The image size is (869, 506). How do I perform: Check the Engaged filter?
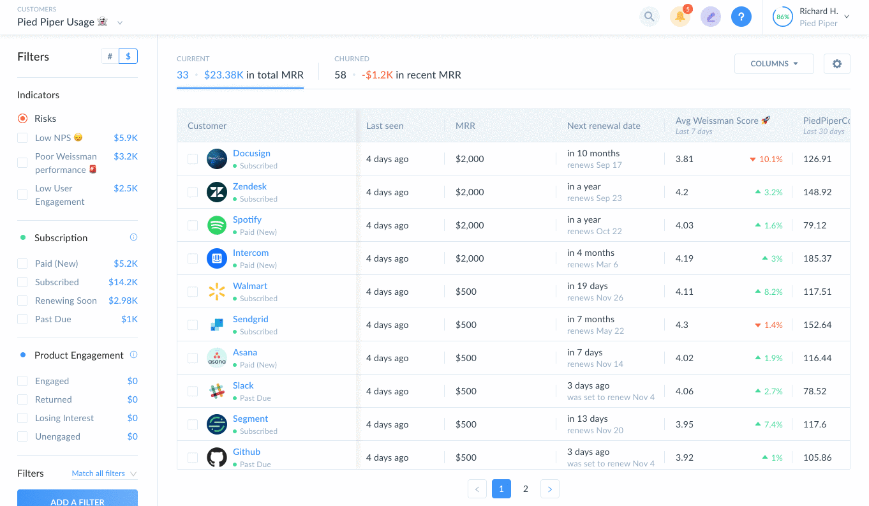pyautogui.click(x=22, y=381)
